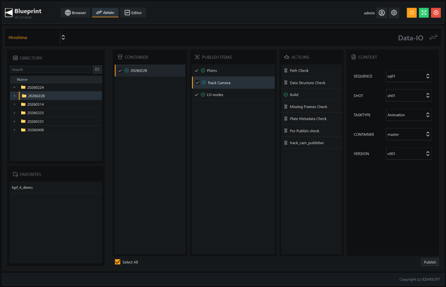Expand the 20260325 folder
The image size is (446, 287).
(x=15, y=113)
